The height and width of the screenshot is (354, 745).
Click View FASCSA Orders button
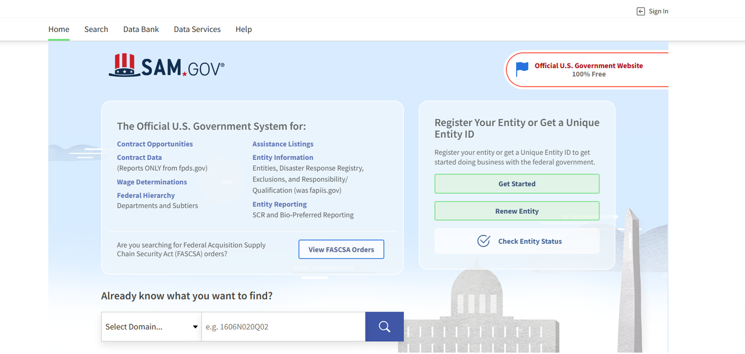click(x=341, y=249)
